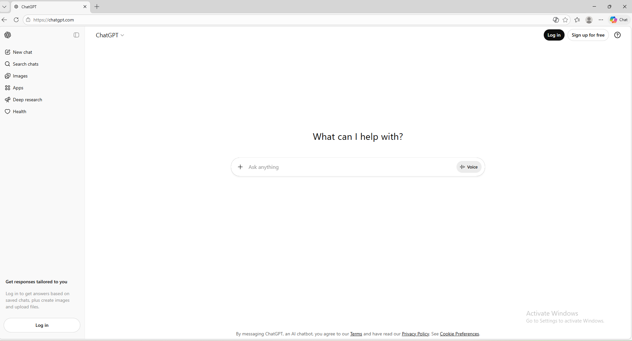Click the plus attach icon in prompt box
The width and height of the screenshot is (632, 341).
[240, 167]
